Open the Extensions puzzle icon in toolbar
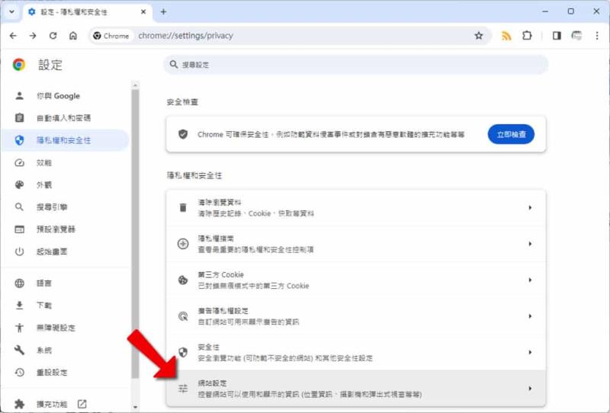 point(527,36)
